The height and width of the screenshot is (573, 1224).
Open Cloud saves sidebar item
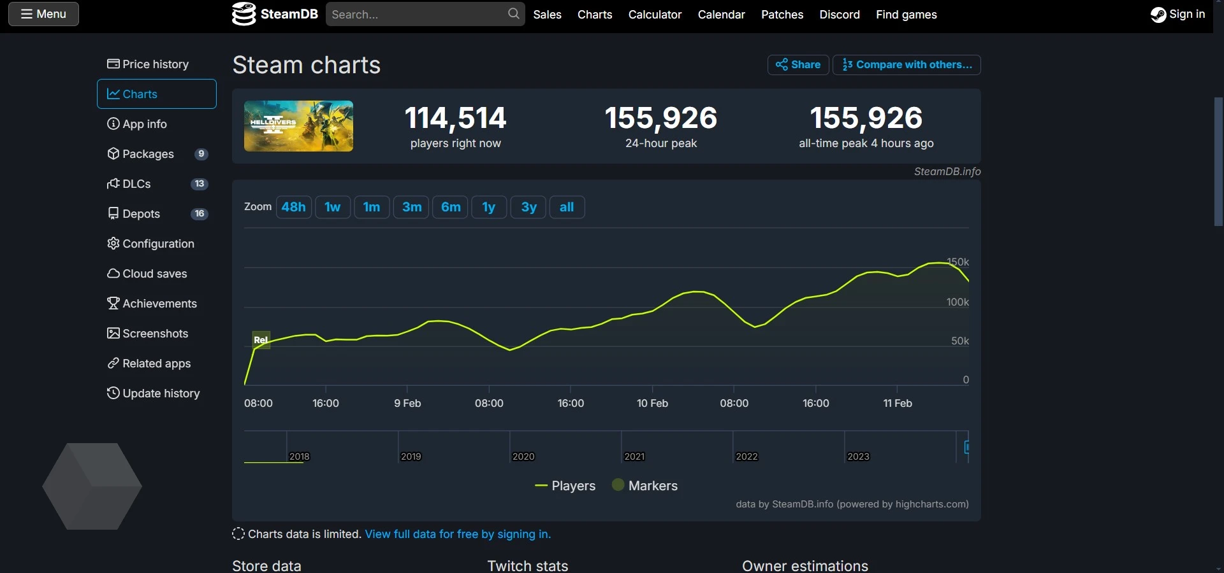(x=156, y=274)
